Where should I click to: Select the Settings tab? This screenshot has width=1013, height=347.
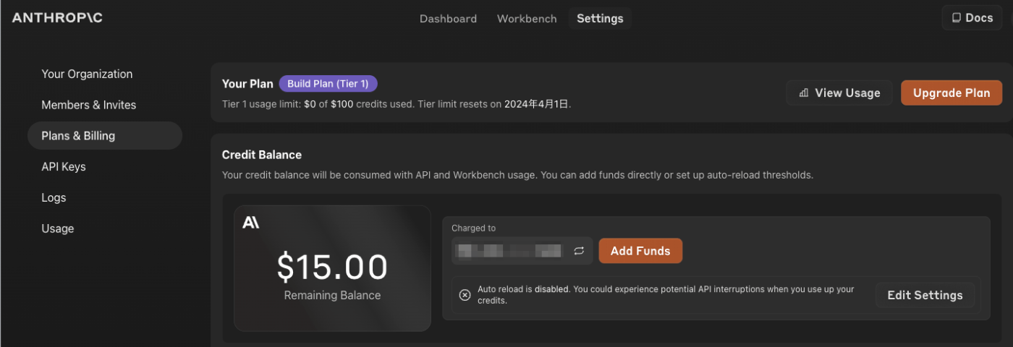pyautogui.click(x=600, y=19)
